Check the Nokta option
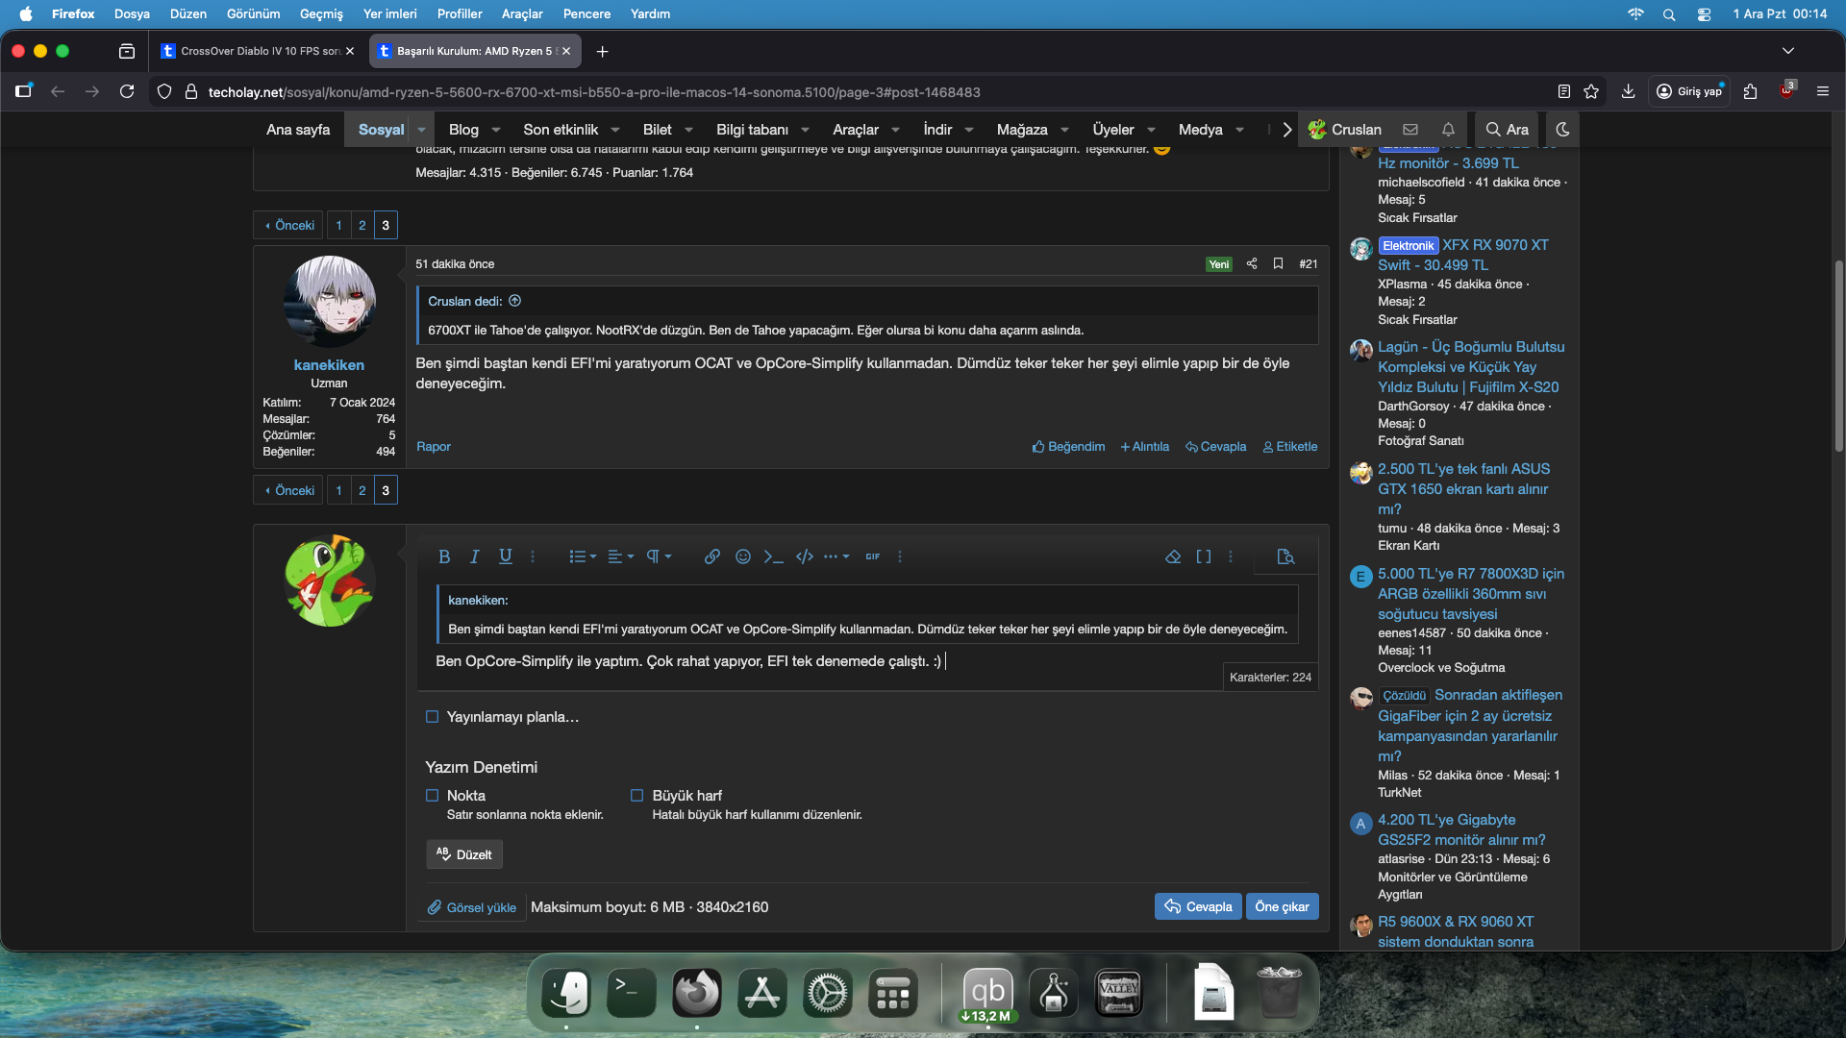This screenshot has width=1846, height=1038. click(432, 796)
